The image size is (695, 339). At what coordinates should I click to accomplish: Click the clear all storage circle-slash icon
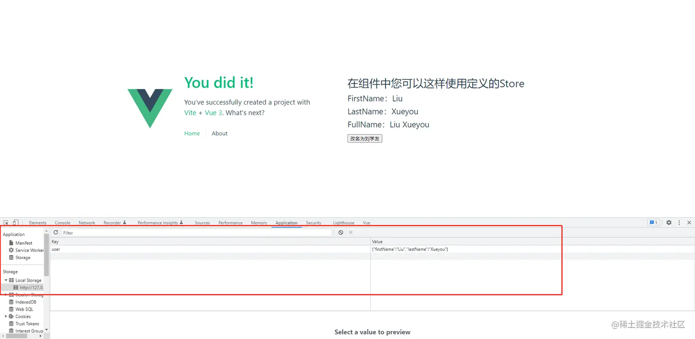pyautogui.click(x=341, y=232)
